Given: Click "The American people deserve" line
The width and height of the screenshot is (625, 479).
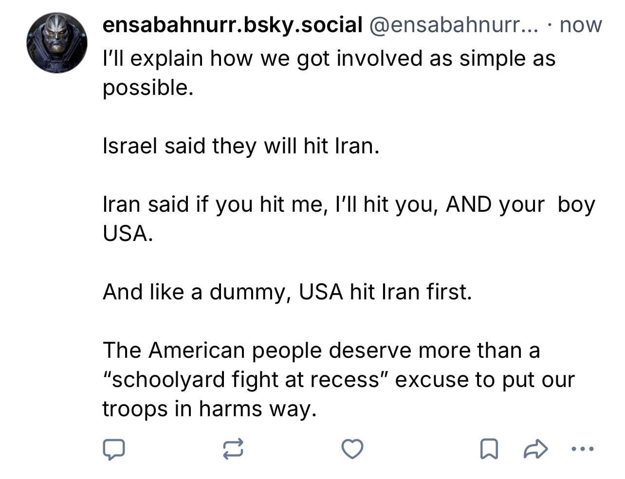Looking at the screenshot, I should click(x=321, y=350).
